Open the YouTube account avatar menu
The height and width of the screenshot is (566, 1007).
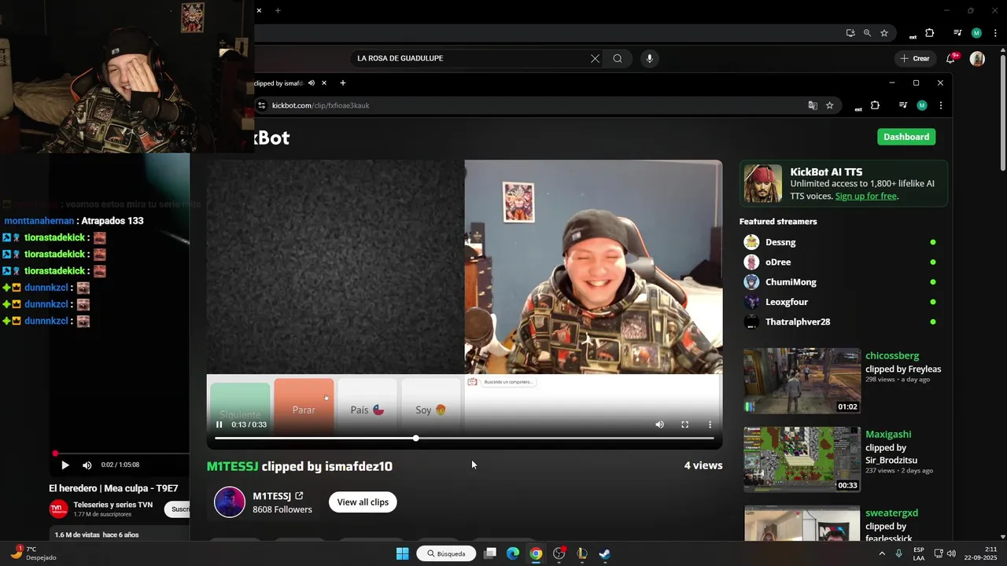pyautogui.click(x=977, y=58)
